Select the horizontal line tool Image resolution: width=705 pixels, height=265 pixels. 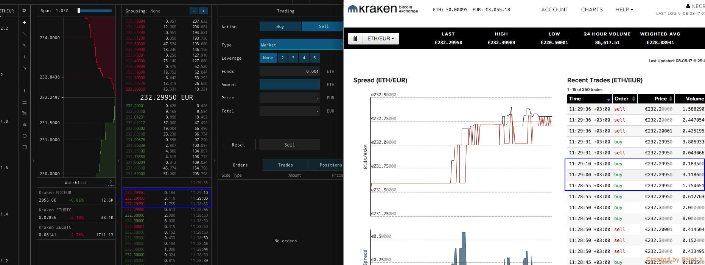click(x=24, y=79)
